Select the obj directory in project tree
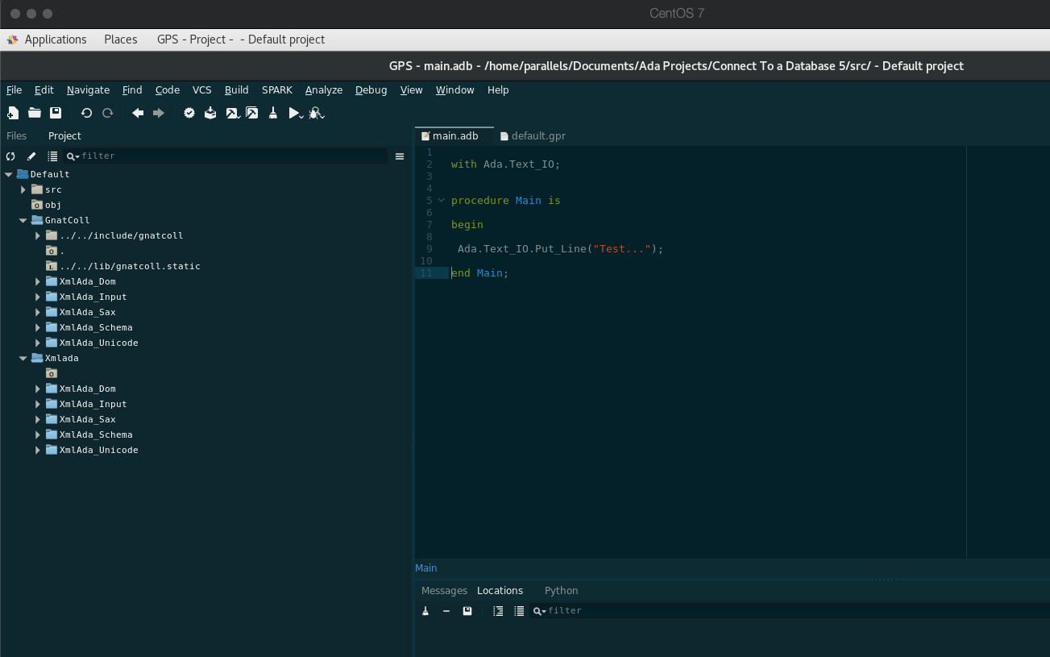This screenshot has height=657, width=1050. 53,205
